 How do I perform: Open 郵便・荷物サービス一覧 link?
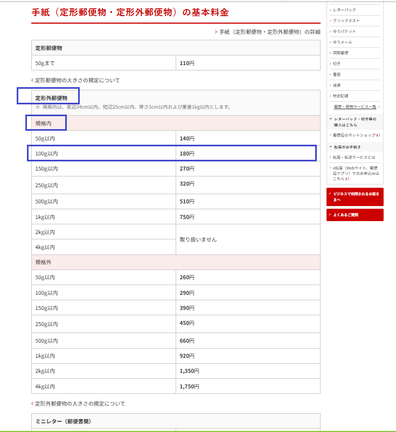356,107
